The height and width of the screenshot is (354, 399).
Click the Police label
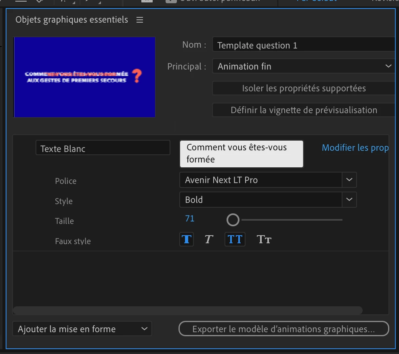tap(66, 181)
